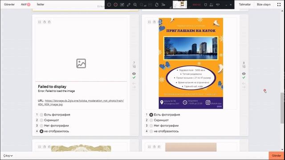Rotate task 7's image right

[49, 22]
